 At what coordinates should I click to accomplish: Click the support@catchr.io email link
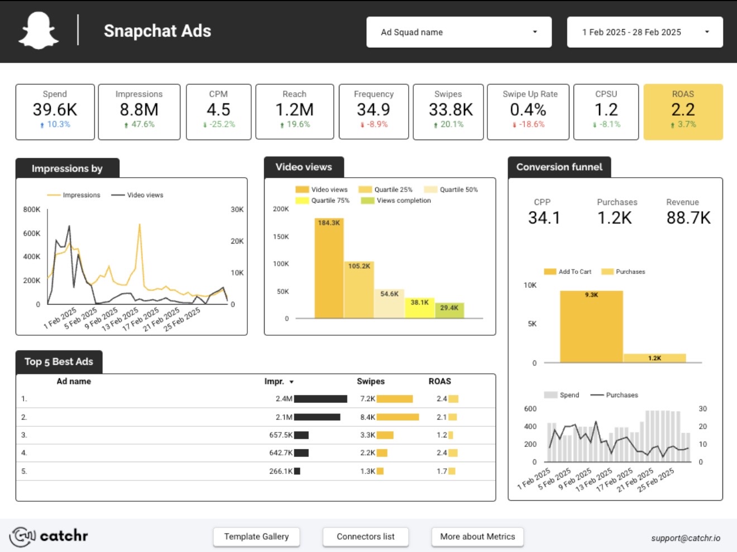point(685,538)
